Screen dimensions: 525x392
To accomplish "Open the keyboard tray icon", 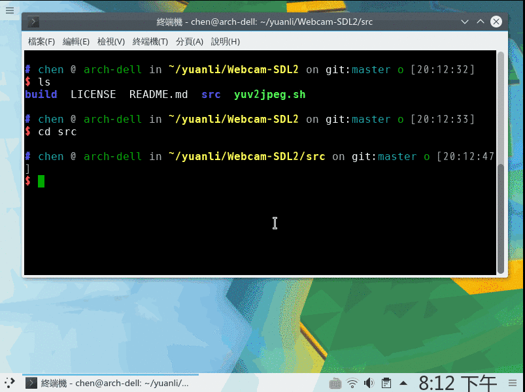I will click(335, 384).
